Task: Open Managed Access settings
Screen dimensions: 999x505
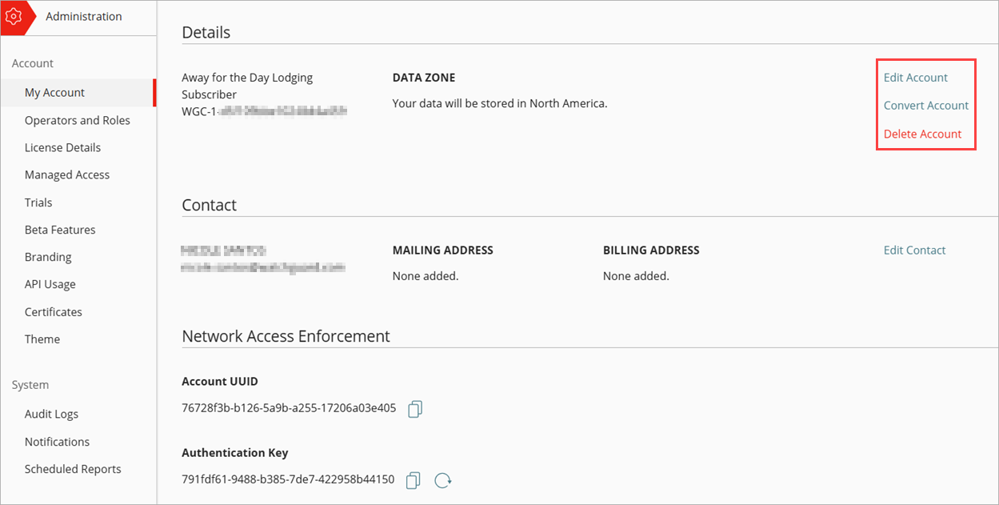Action: [x=67, y=174]
